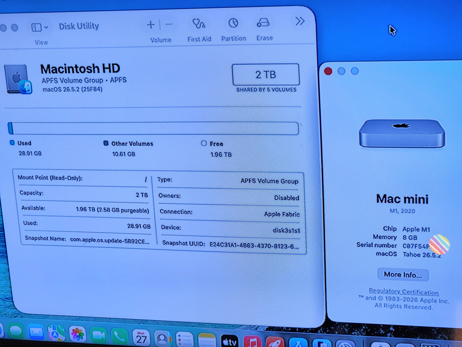Select 'APFS Volume Group' type value
The height and width of the screenshot is (347, 462).
269,181
